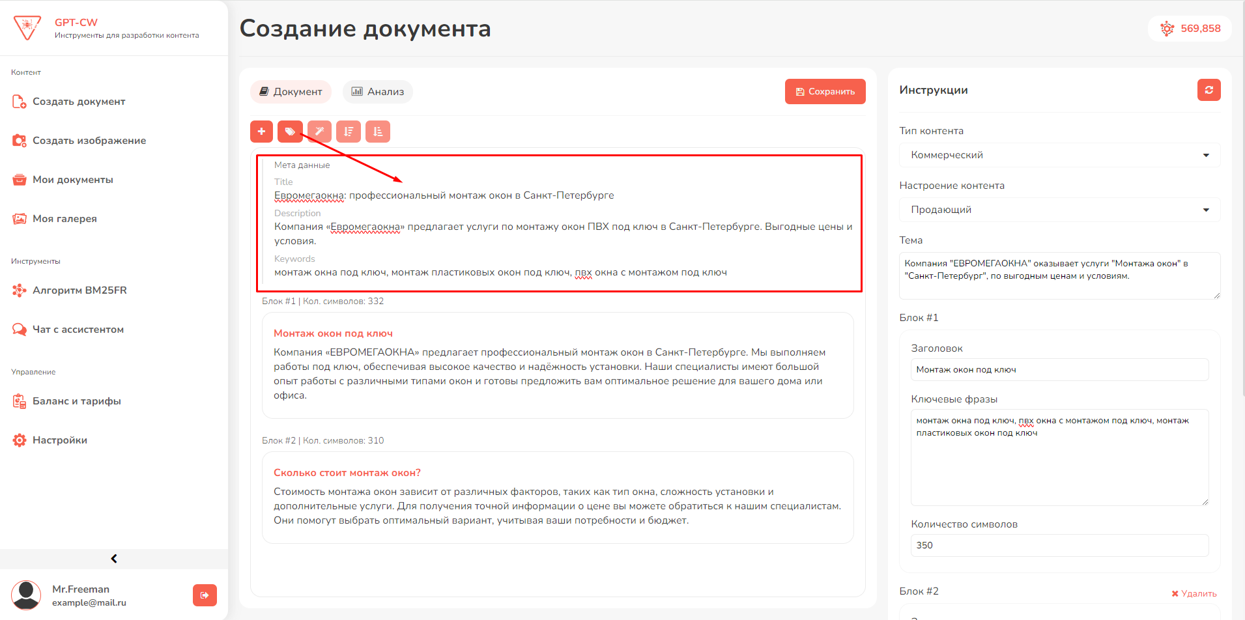Click the Сохранить button

(x=825, y=92)
